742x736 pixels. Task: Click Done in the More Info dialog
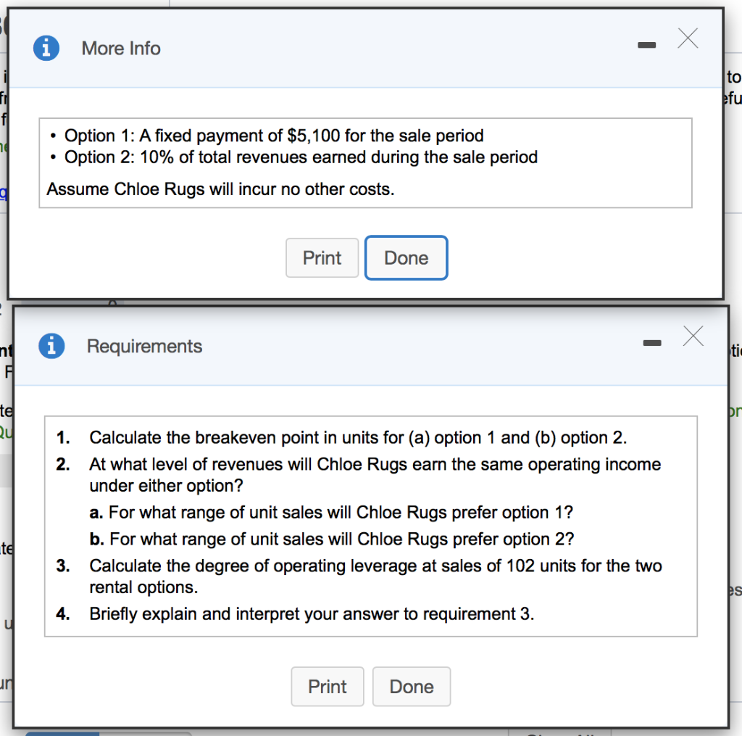406,257
